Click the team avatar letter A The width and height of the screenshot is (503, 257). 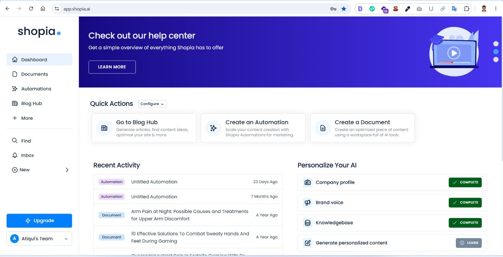pyautogui.click(x=14, y=238)
